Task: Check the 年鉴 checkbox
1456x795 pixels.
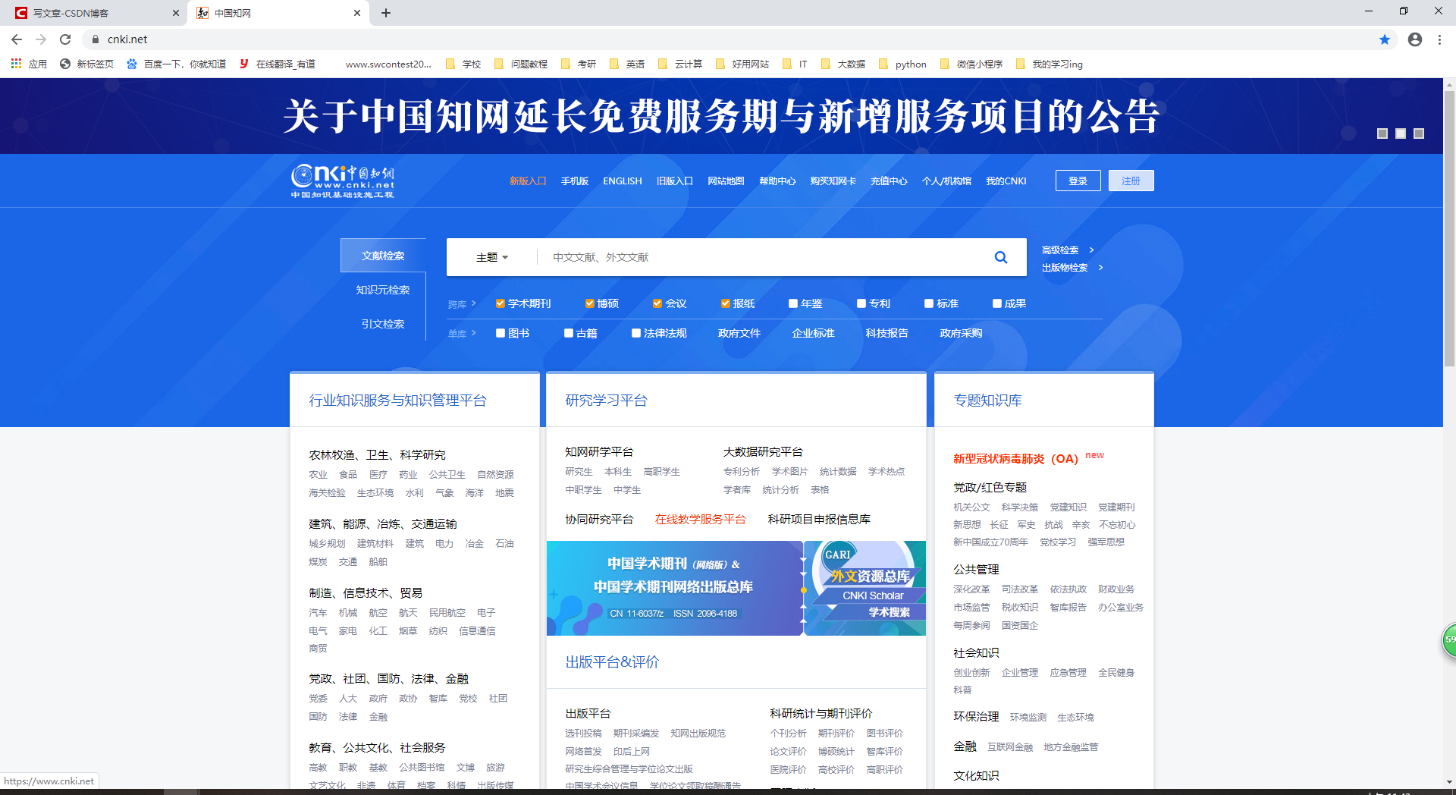Action: [793, 303]
